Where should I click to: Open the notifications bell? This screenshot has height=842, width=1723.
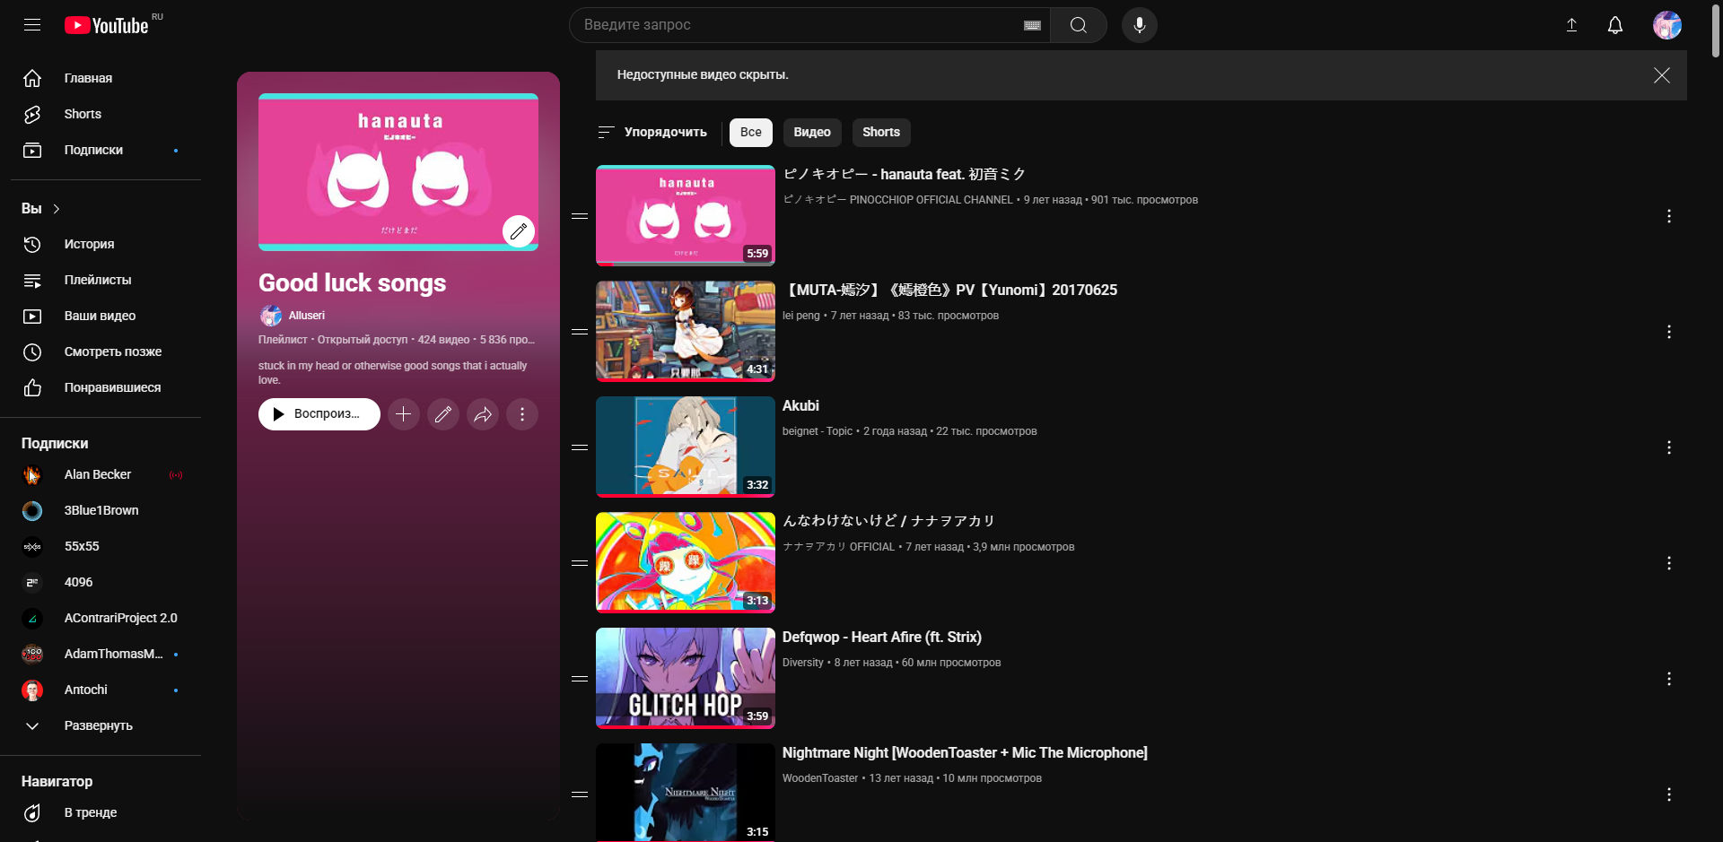(1615, 25)
